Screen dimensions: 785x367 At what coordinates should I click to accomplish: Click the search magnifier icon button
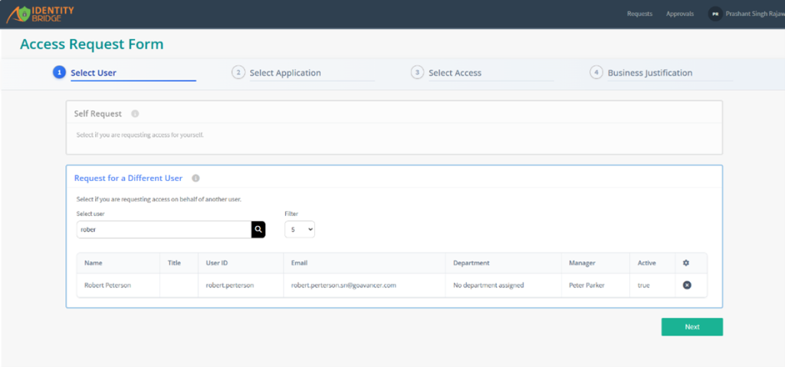pyautogui.click(x=258, y=229)
